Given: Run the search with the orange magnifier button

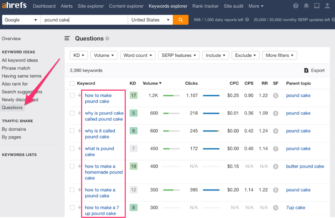Looking at the screenshot, I should pyautogui.click(x=181, y=20).
